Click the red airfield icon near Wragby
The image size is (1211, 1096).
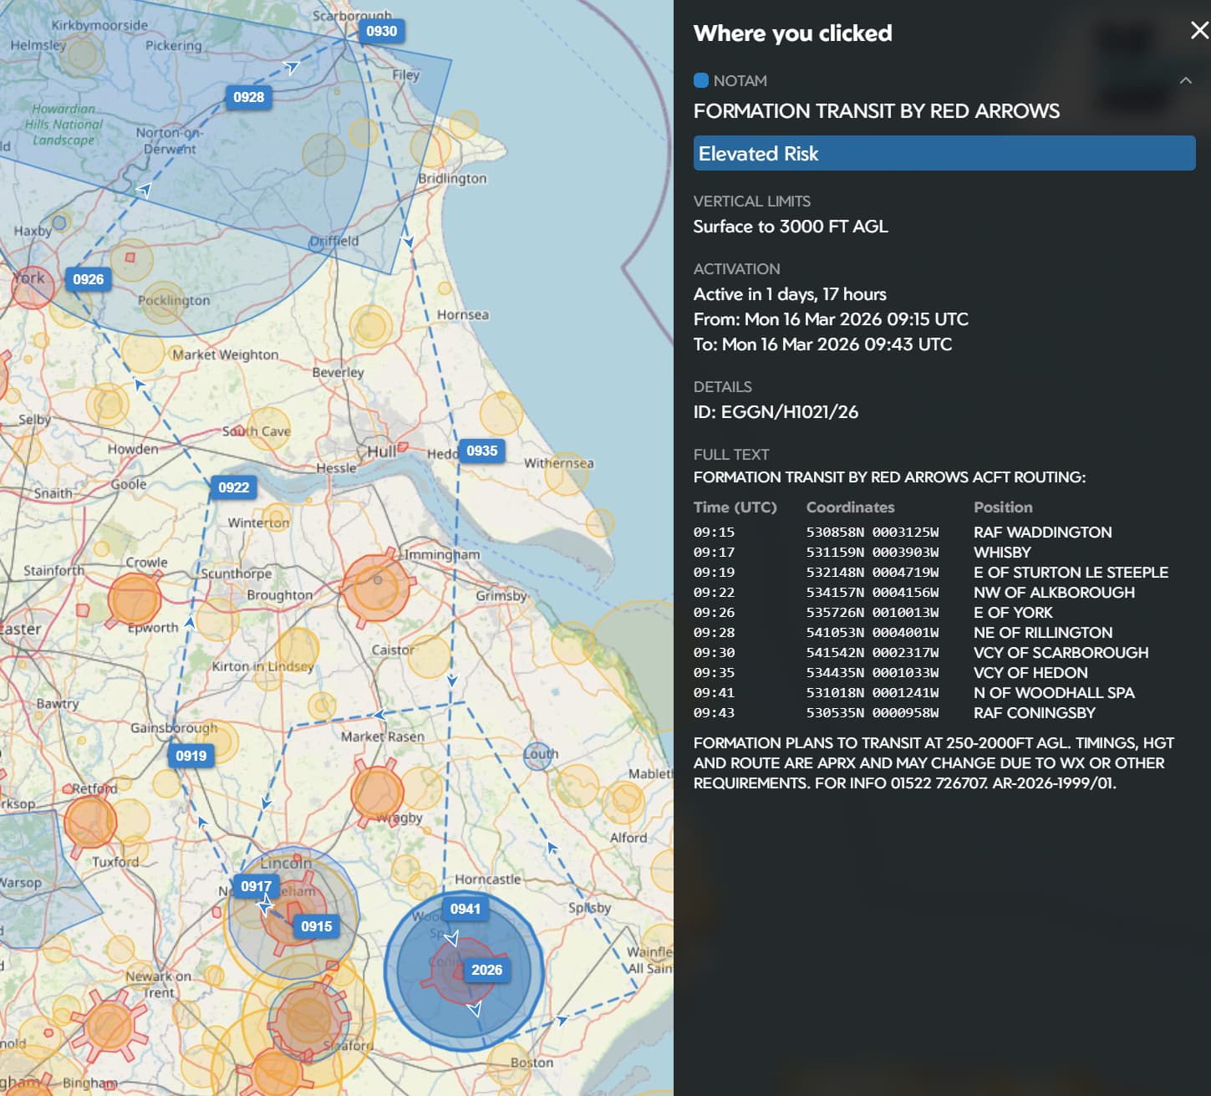(377, 792)
